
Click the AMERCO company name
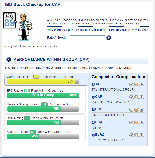pyautogui.click(x=98, y=128)
